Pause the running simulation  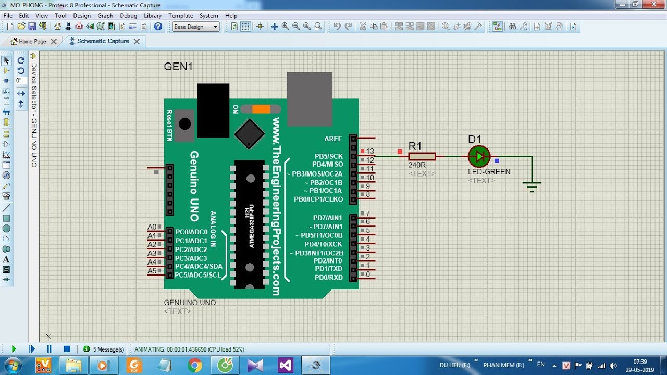point(50,349)
